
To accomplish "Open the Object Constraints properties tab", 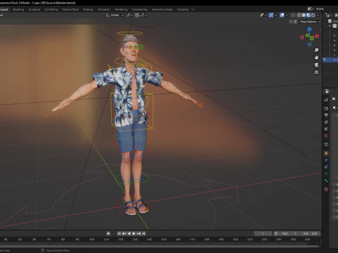I will click(x=326, y=167).
